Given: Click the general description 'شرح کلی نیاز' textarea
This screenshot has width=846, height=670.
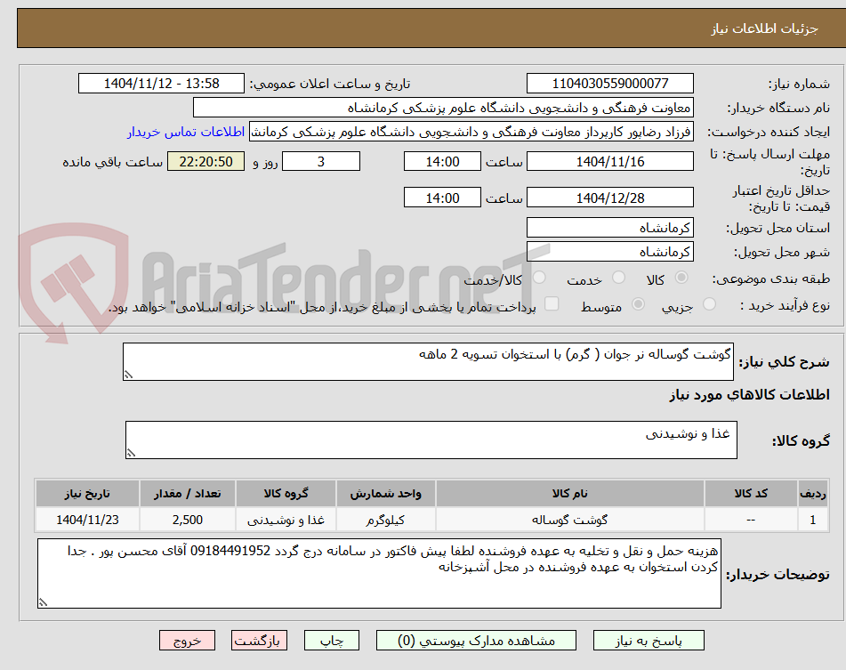Looking at the screenshot, I should (428, 361).
